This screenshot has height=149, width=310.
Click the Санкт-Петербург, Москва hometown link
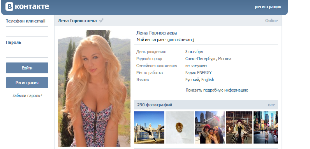click(208, 59)
